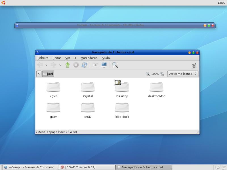227x170 pixels.
Task: Select the cgwd folder icon
Action: point(53,87)
